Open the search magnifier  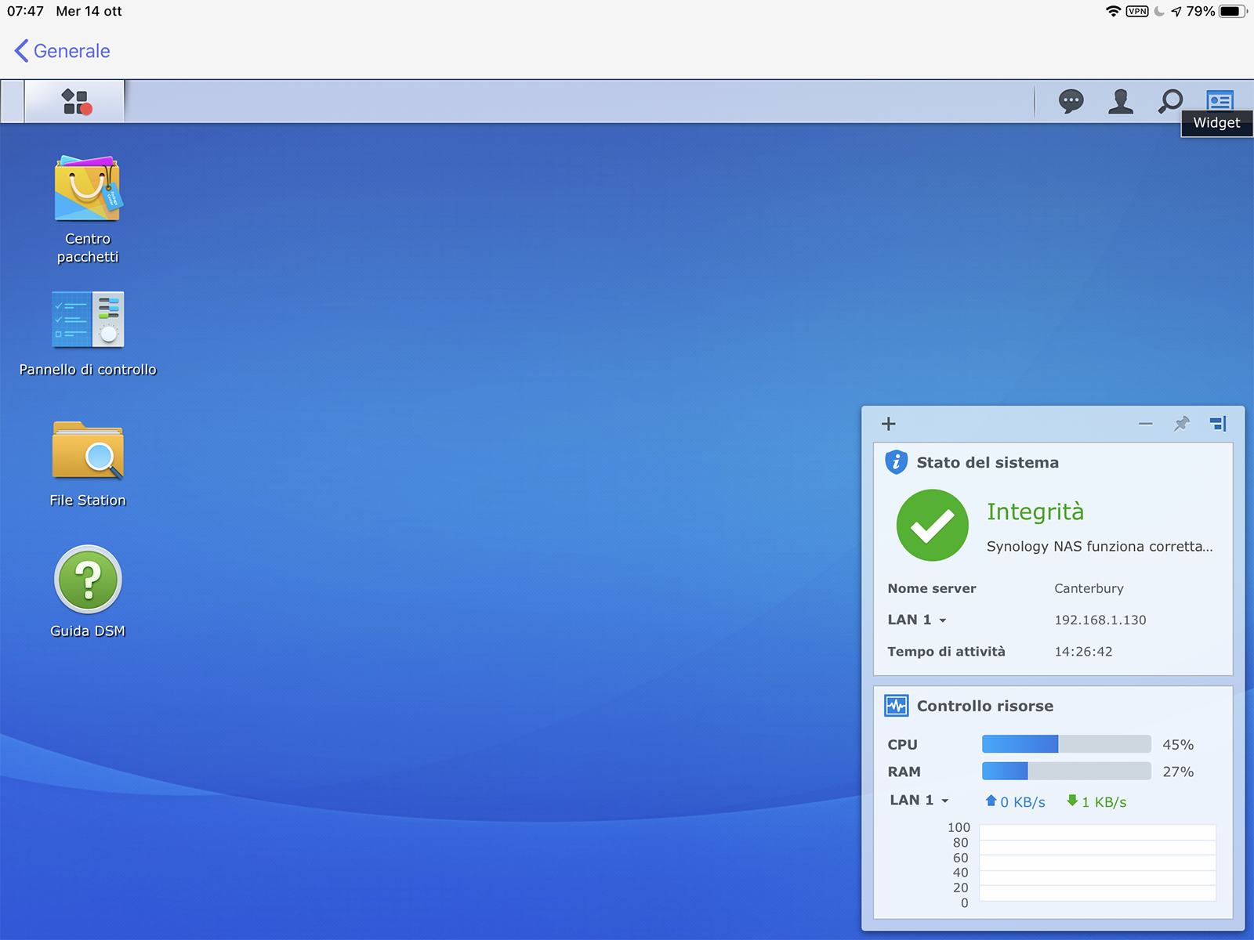pos(1170,101)
